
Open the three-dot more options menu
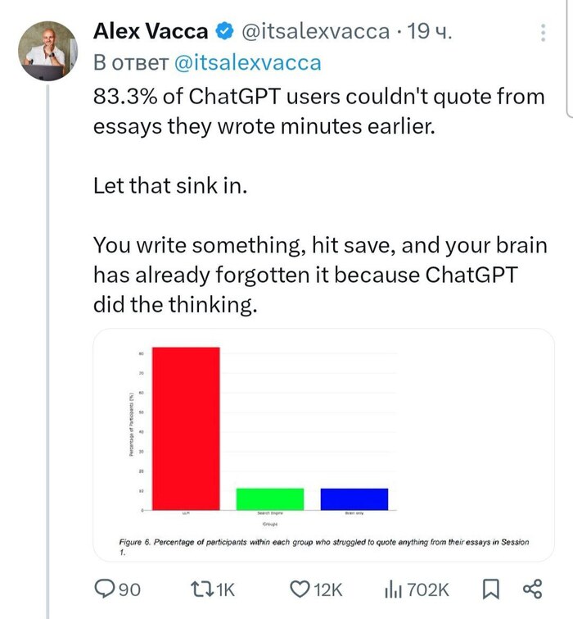[x=544, y=33]
